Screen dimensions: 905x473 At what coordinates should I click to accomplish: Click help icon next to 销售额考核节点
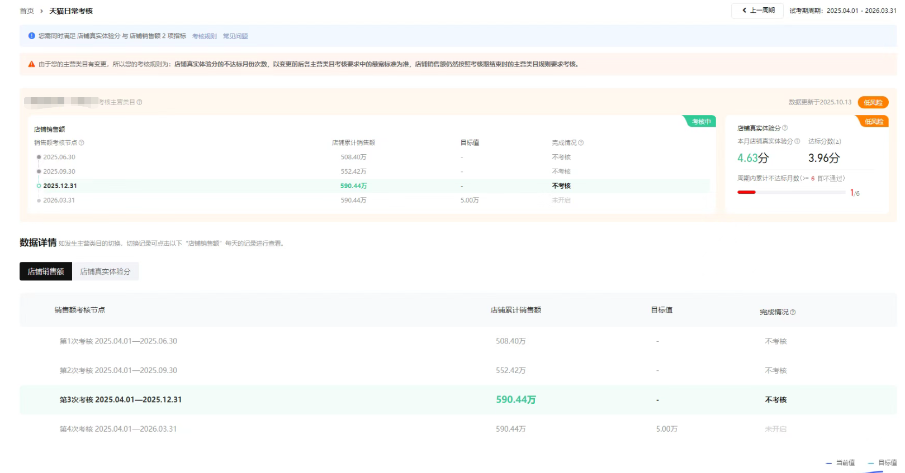[x=82, y=143]
